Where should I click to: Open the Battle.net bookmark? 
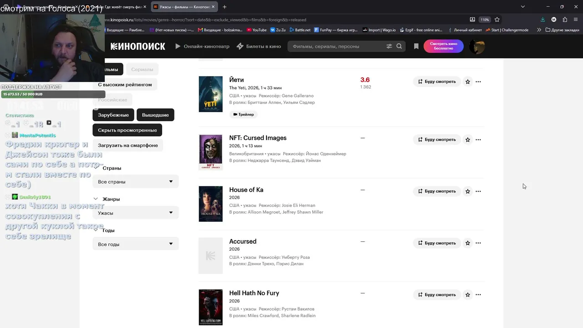click(x=299, y=30)
